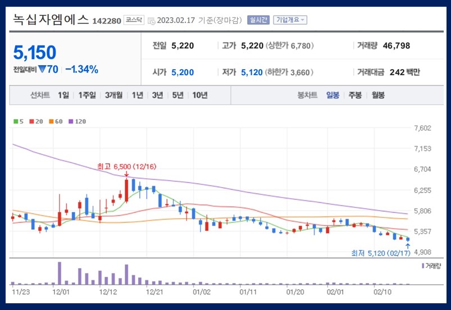Click the current price 5,150

[x=35, y=52]
